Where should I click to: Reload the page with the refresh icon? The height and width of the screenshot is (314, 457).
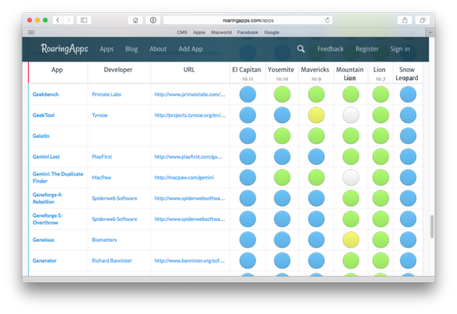(327, 20)
